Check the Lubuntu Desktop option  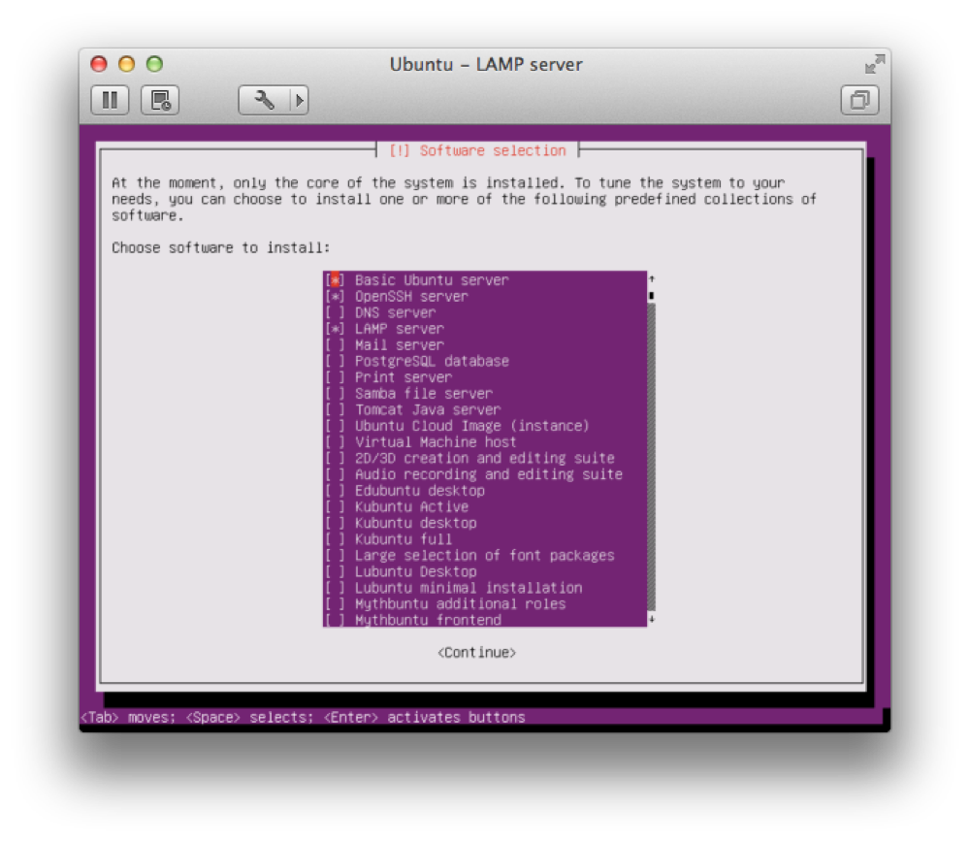pyautogui.click(x=336, y=571)
